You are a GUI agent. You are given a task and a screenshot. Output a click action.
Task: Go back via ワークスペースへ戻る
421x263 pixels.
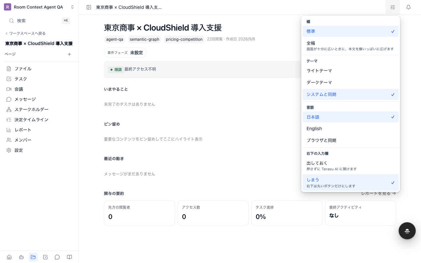pos(25,33)
